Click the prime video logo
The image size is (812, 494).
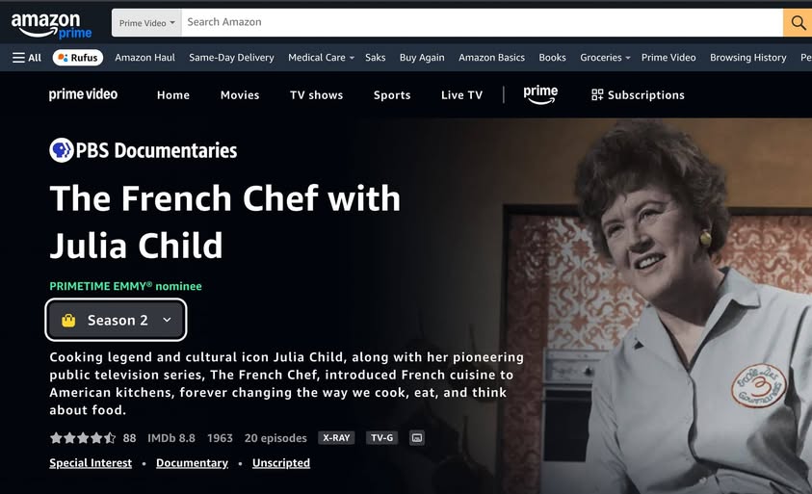[83, 94]
